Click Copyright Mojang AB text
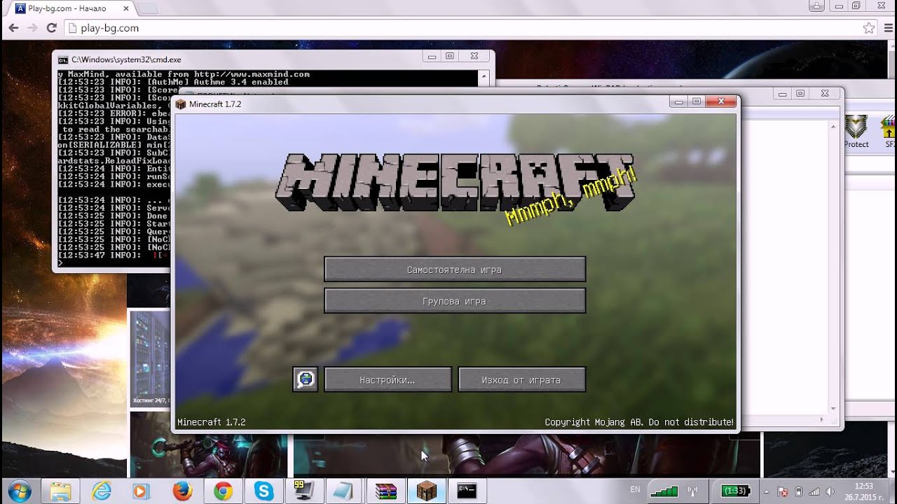897x504 pixels. point(639,422)
